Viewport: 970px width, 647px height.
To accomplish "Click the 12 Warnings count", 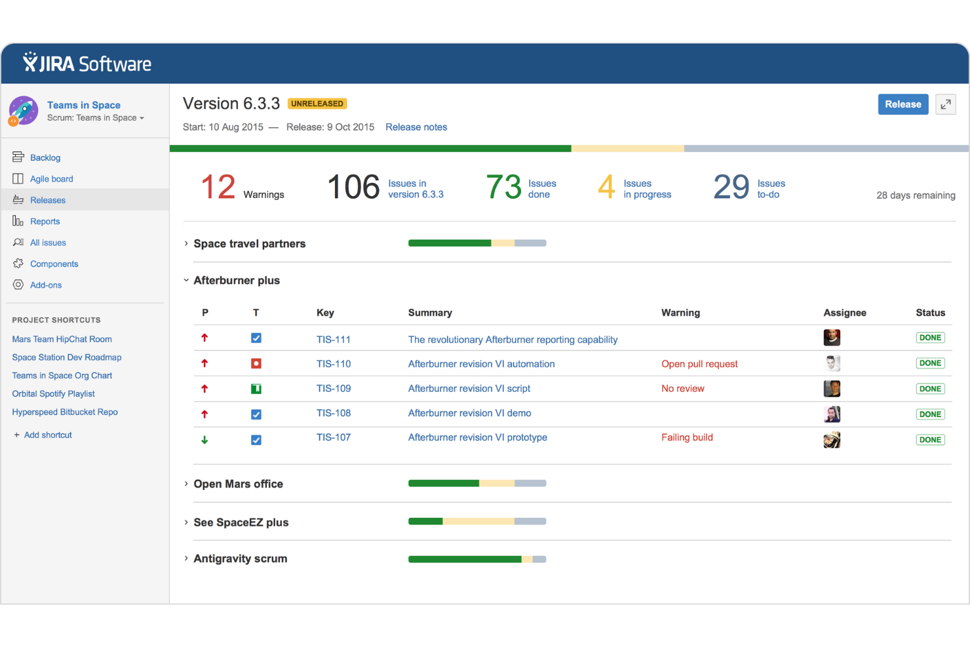I will tap(242, 187).
